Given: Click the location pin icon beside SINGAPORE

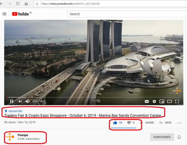Looking at the screenshot, I should 6,111.
